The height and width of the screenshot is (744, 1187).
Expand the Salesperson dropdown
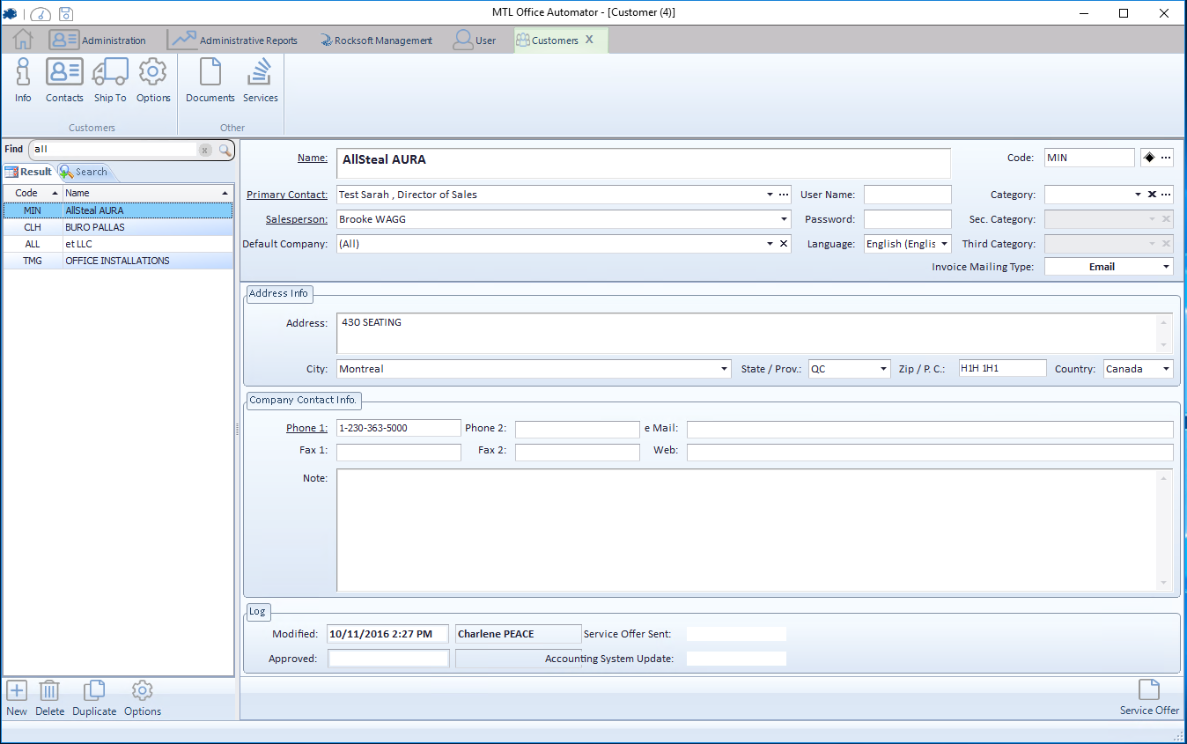pyautogui.click(x=784, y=219)
